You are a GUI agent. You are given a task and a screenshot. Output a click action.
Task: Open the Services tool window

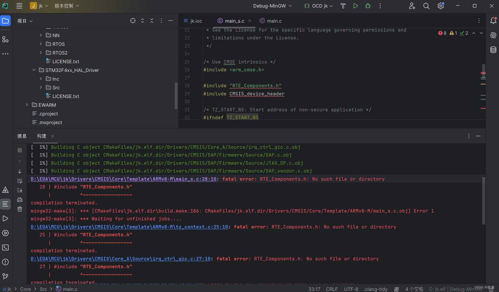pyautogui.click(x=5, y=233)
